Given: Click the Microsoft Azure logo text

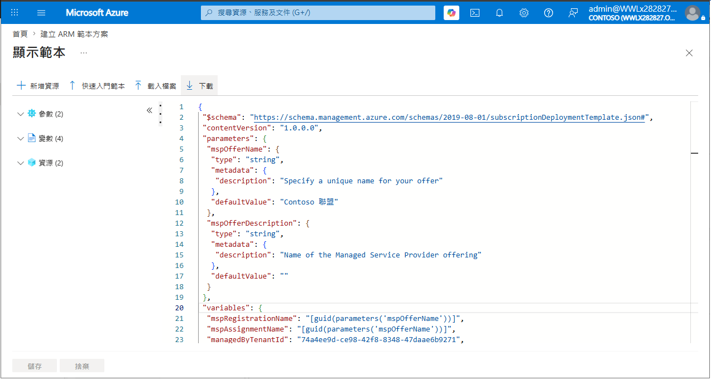Looking at the screenshot, I should pyautogui.click(x=97, y=12).
